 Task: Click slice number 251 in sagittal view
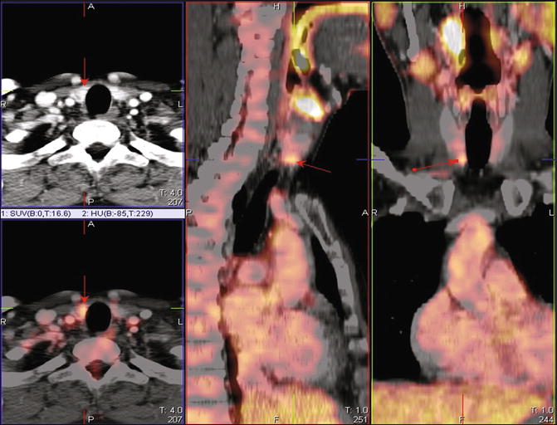click(358, 419)
